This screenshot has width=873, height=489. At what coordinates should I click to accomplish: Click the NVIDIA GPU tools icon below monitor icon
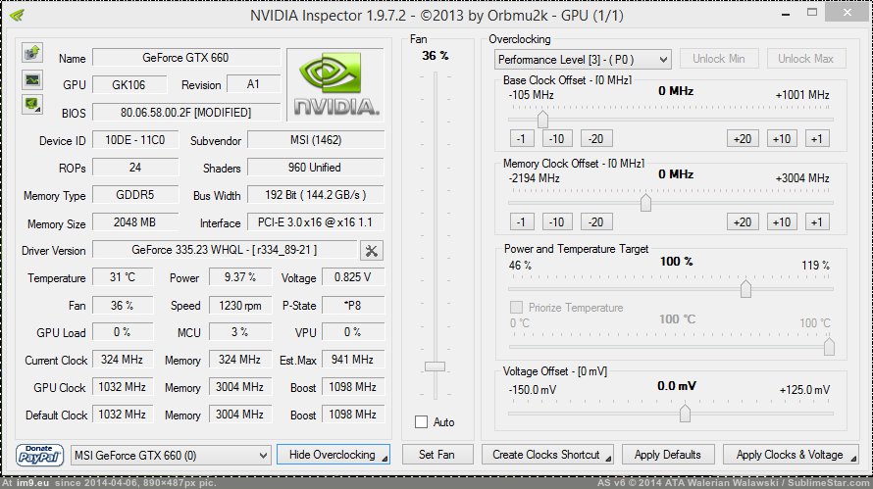click(32, 103)
